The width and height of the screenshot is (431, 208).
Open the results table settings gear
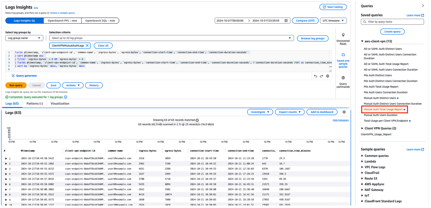point(344,112)
